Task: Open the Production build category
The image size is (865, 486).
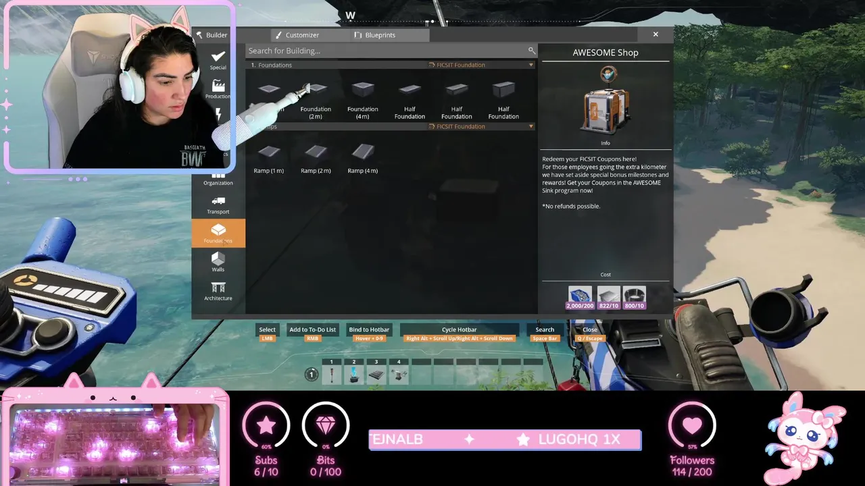Action: [218, 89]
